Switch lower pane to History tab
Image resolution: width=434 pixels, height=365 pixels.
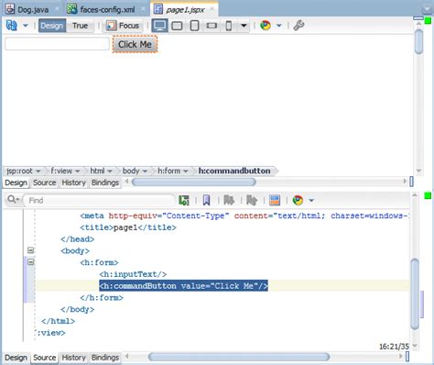click(73, 358)
